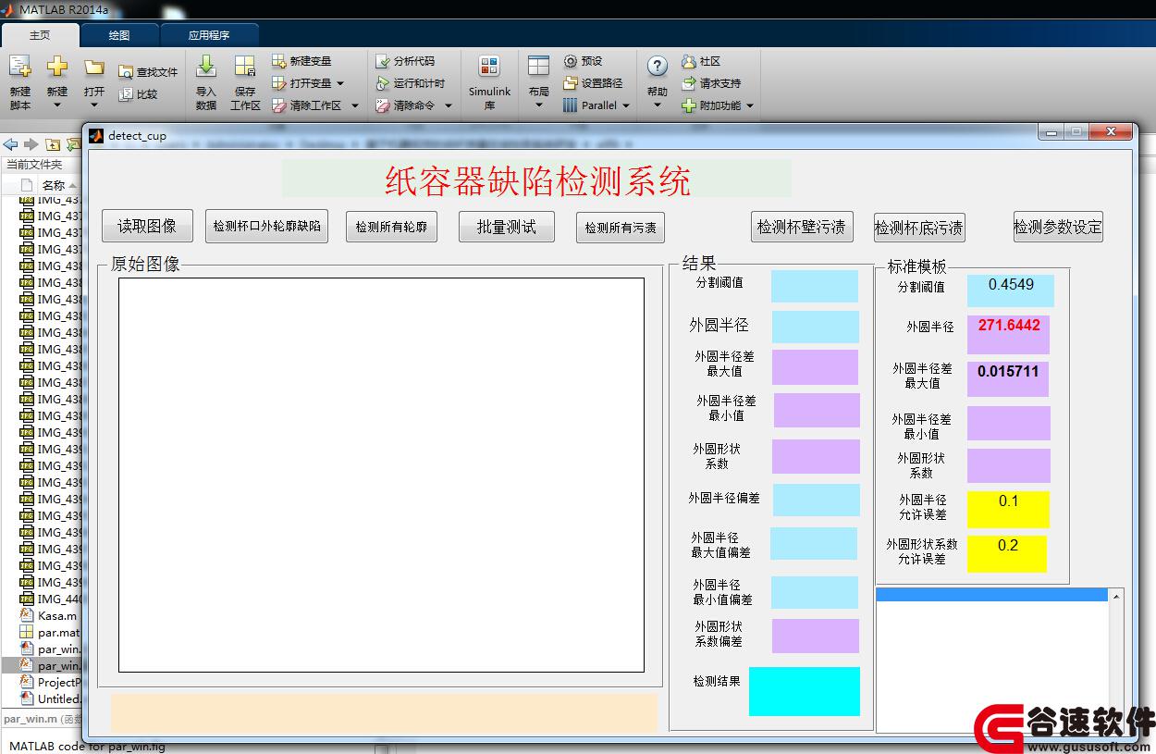Switch to the 主页 tab
This screenshot has width=1156, height=754.
40,35
